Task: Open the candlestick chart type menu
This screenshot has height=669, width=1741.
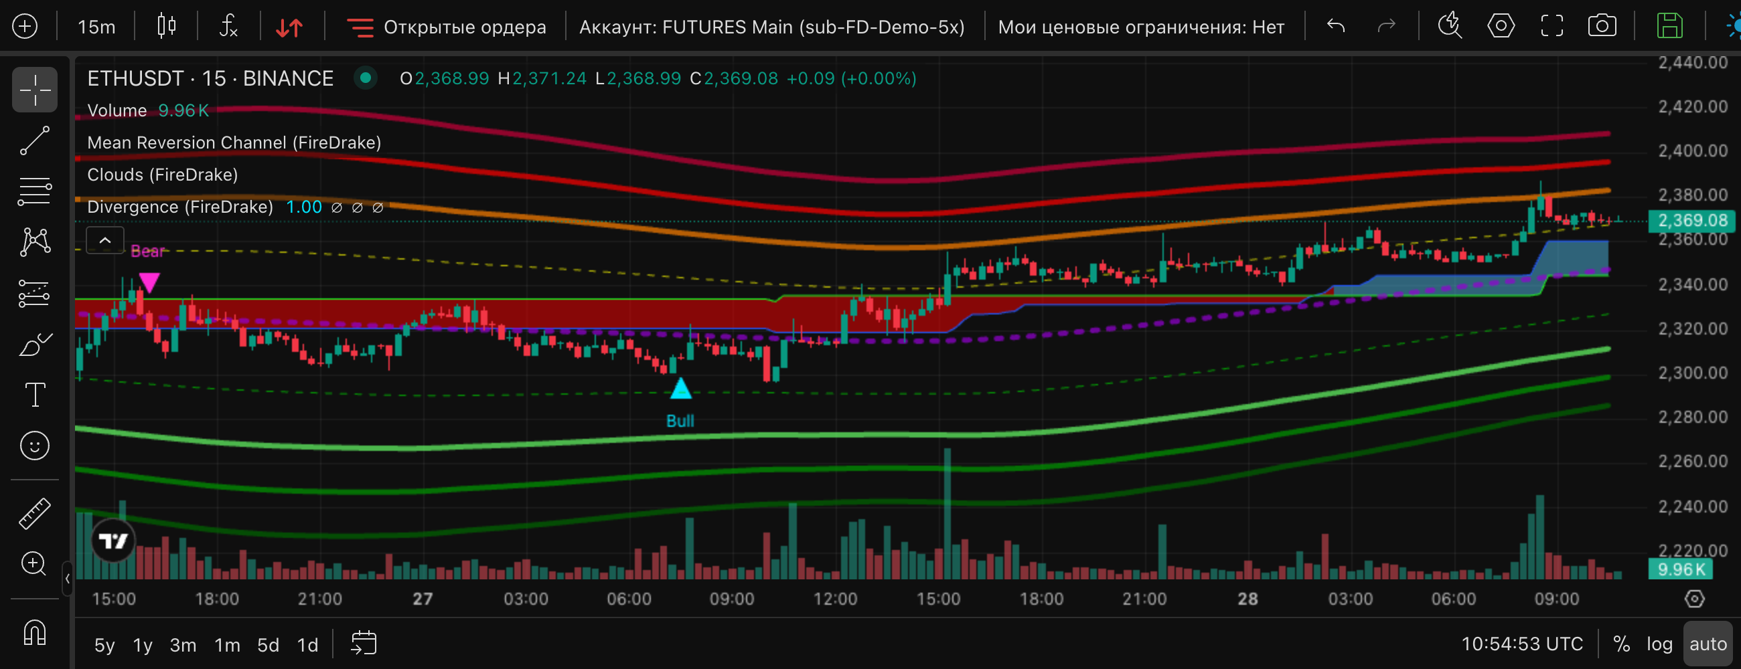Action: click(x=166, y=26)
